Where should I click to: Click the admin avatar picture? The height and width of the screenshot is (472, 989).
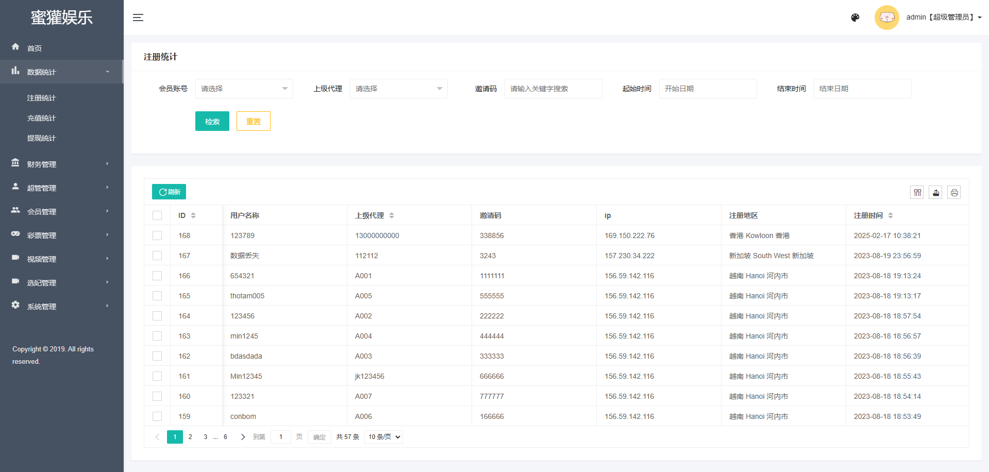(886, 18)
